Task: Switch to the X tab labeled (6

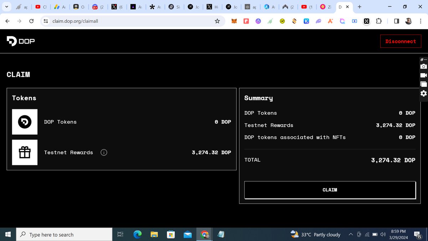Action: point(118,7)
